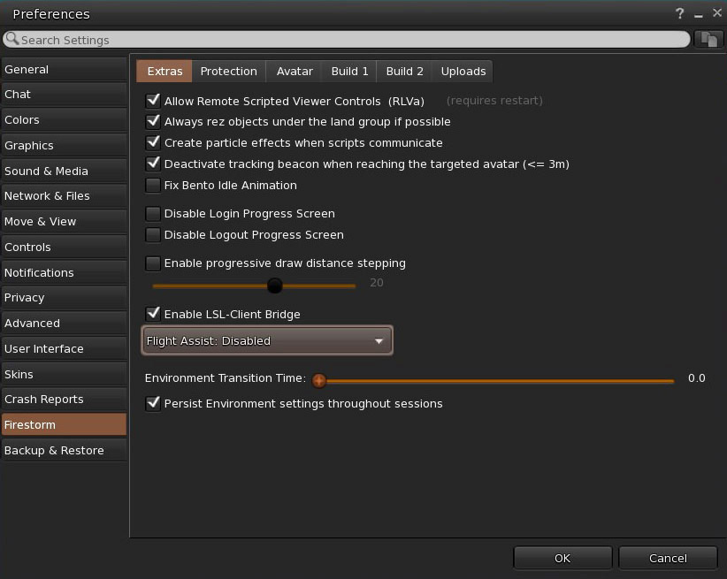Enable Disable Login Progress Screen
The image size is (727, 579).
pos(153,213)
